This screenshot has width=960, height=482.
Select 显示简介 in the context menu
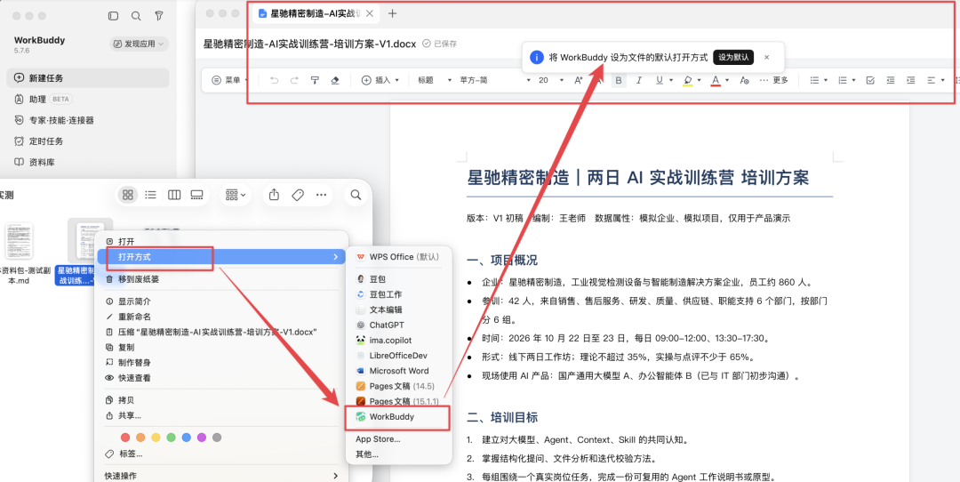223,301
